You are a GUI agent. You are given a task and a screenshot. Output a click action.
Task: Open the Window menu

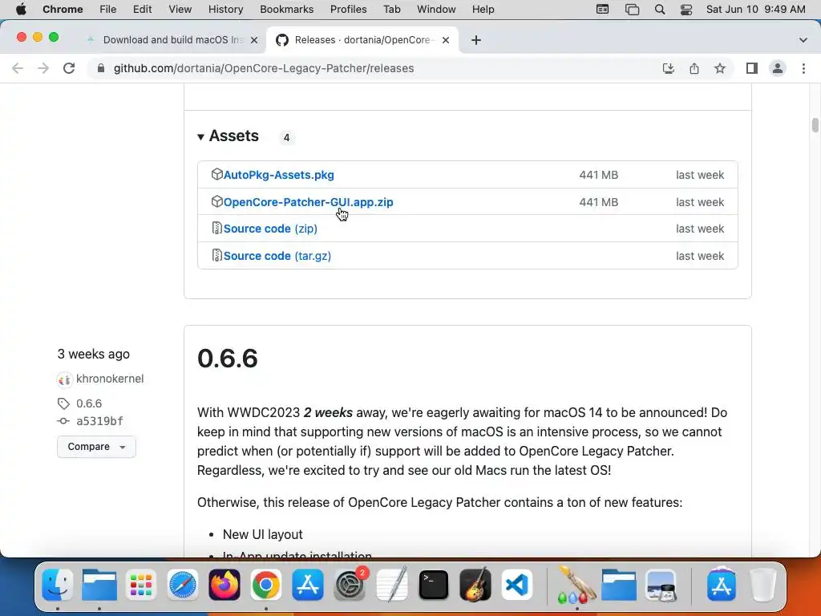[436, 10]
